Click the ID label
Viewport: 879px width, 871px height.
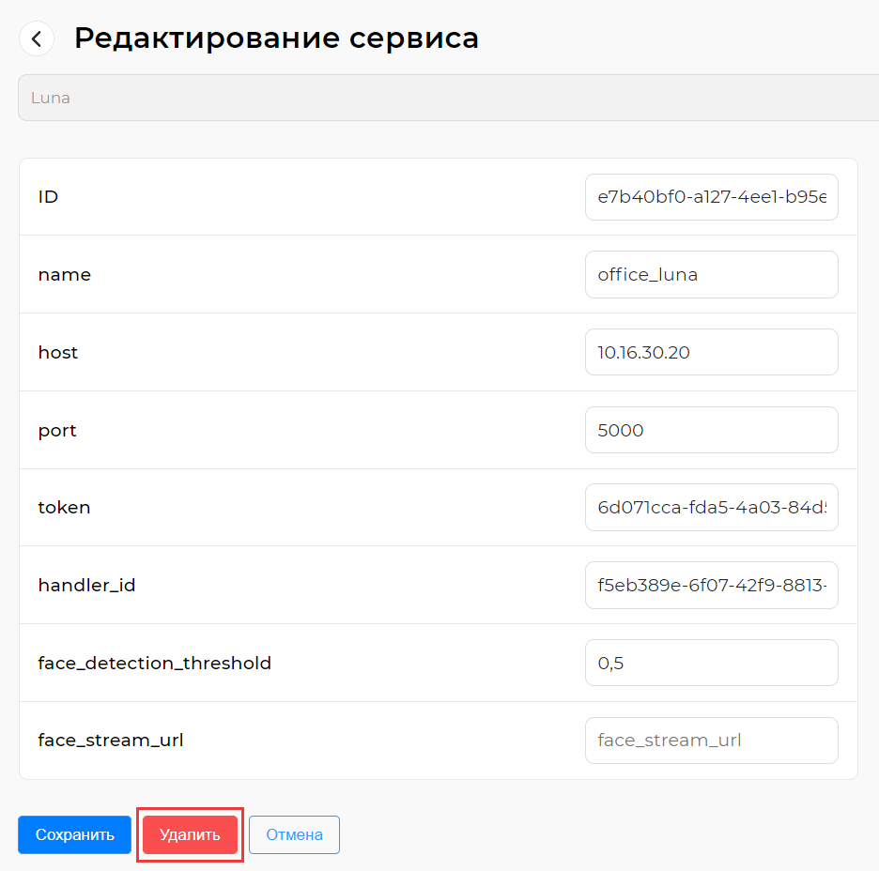48,197
